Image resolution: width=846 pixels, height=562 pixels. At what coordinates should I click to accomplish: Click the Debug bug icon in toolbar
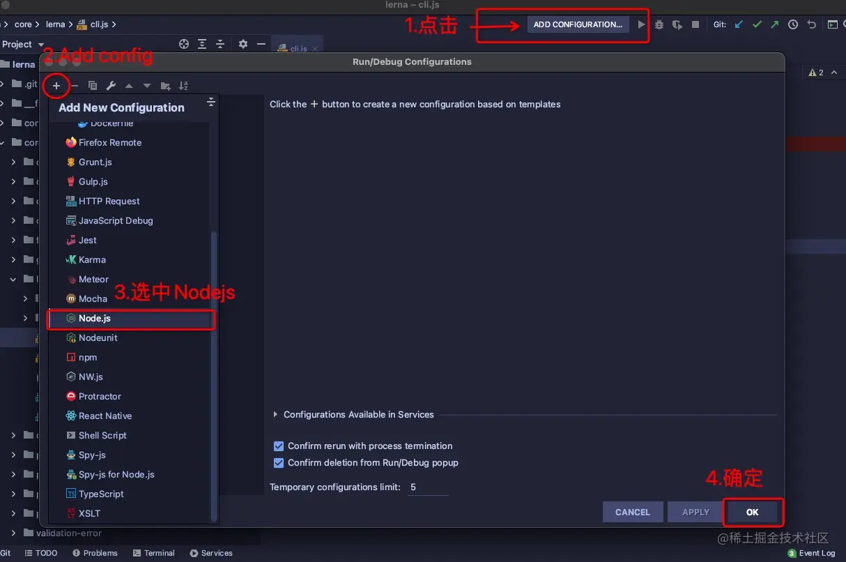(x=659, y=24)
